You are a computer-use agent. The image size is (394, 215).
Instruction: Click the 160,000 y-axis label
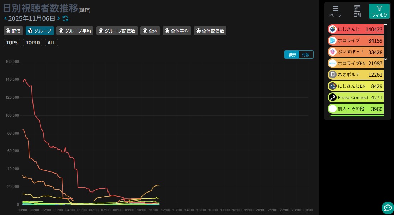tap(13, 61)
